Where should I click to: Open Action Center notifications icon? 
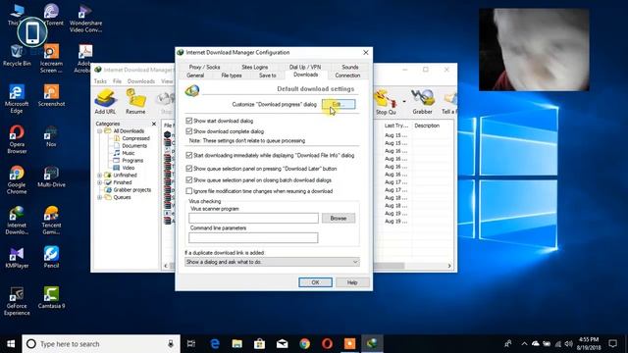pyautogui.click(x=612, y=344)
